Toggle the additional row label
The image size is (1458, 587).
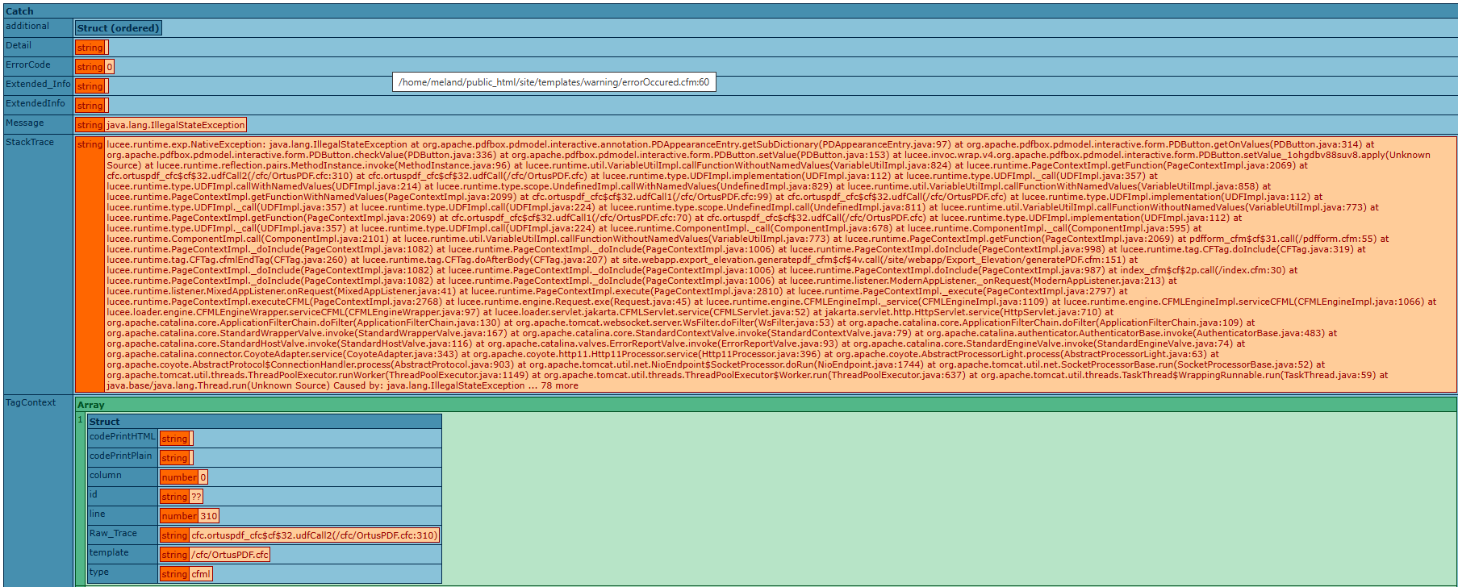pyautogui.click(x=27, y=27)
